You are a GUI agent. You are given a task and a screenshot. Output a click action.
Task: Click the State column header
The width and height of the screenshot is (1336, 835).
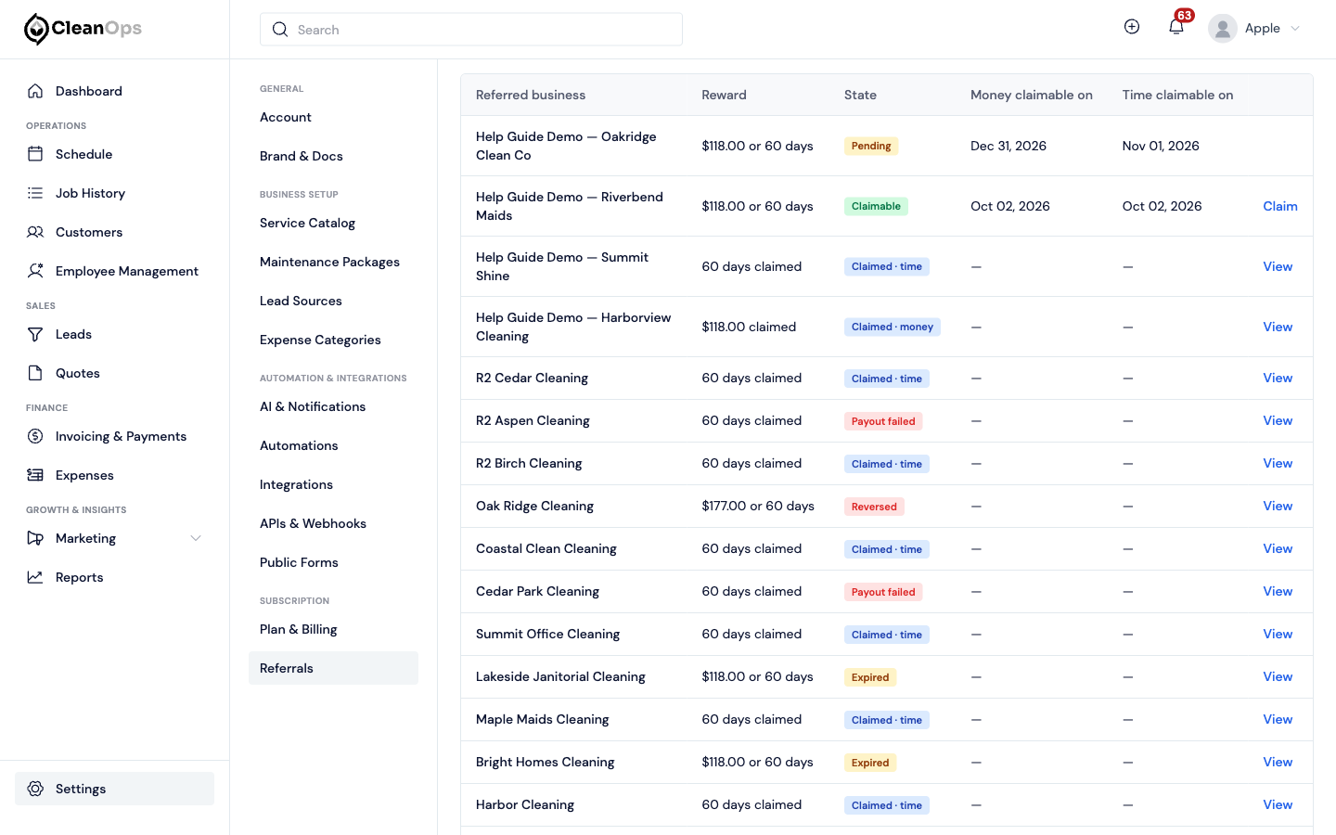[860, 95]
